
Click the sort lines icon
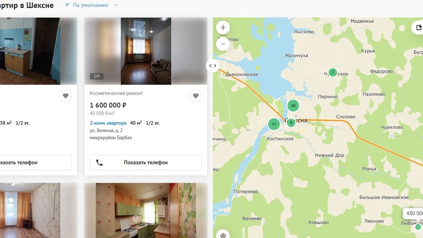[x=67, y=5]
